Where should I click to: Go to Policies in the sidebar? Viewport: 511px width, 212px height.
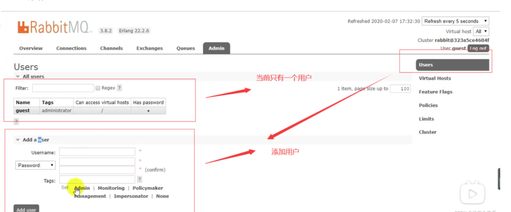click(x=428, y=105)
